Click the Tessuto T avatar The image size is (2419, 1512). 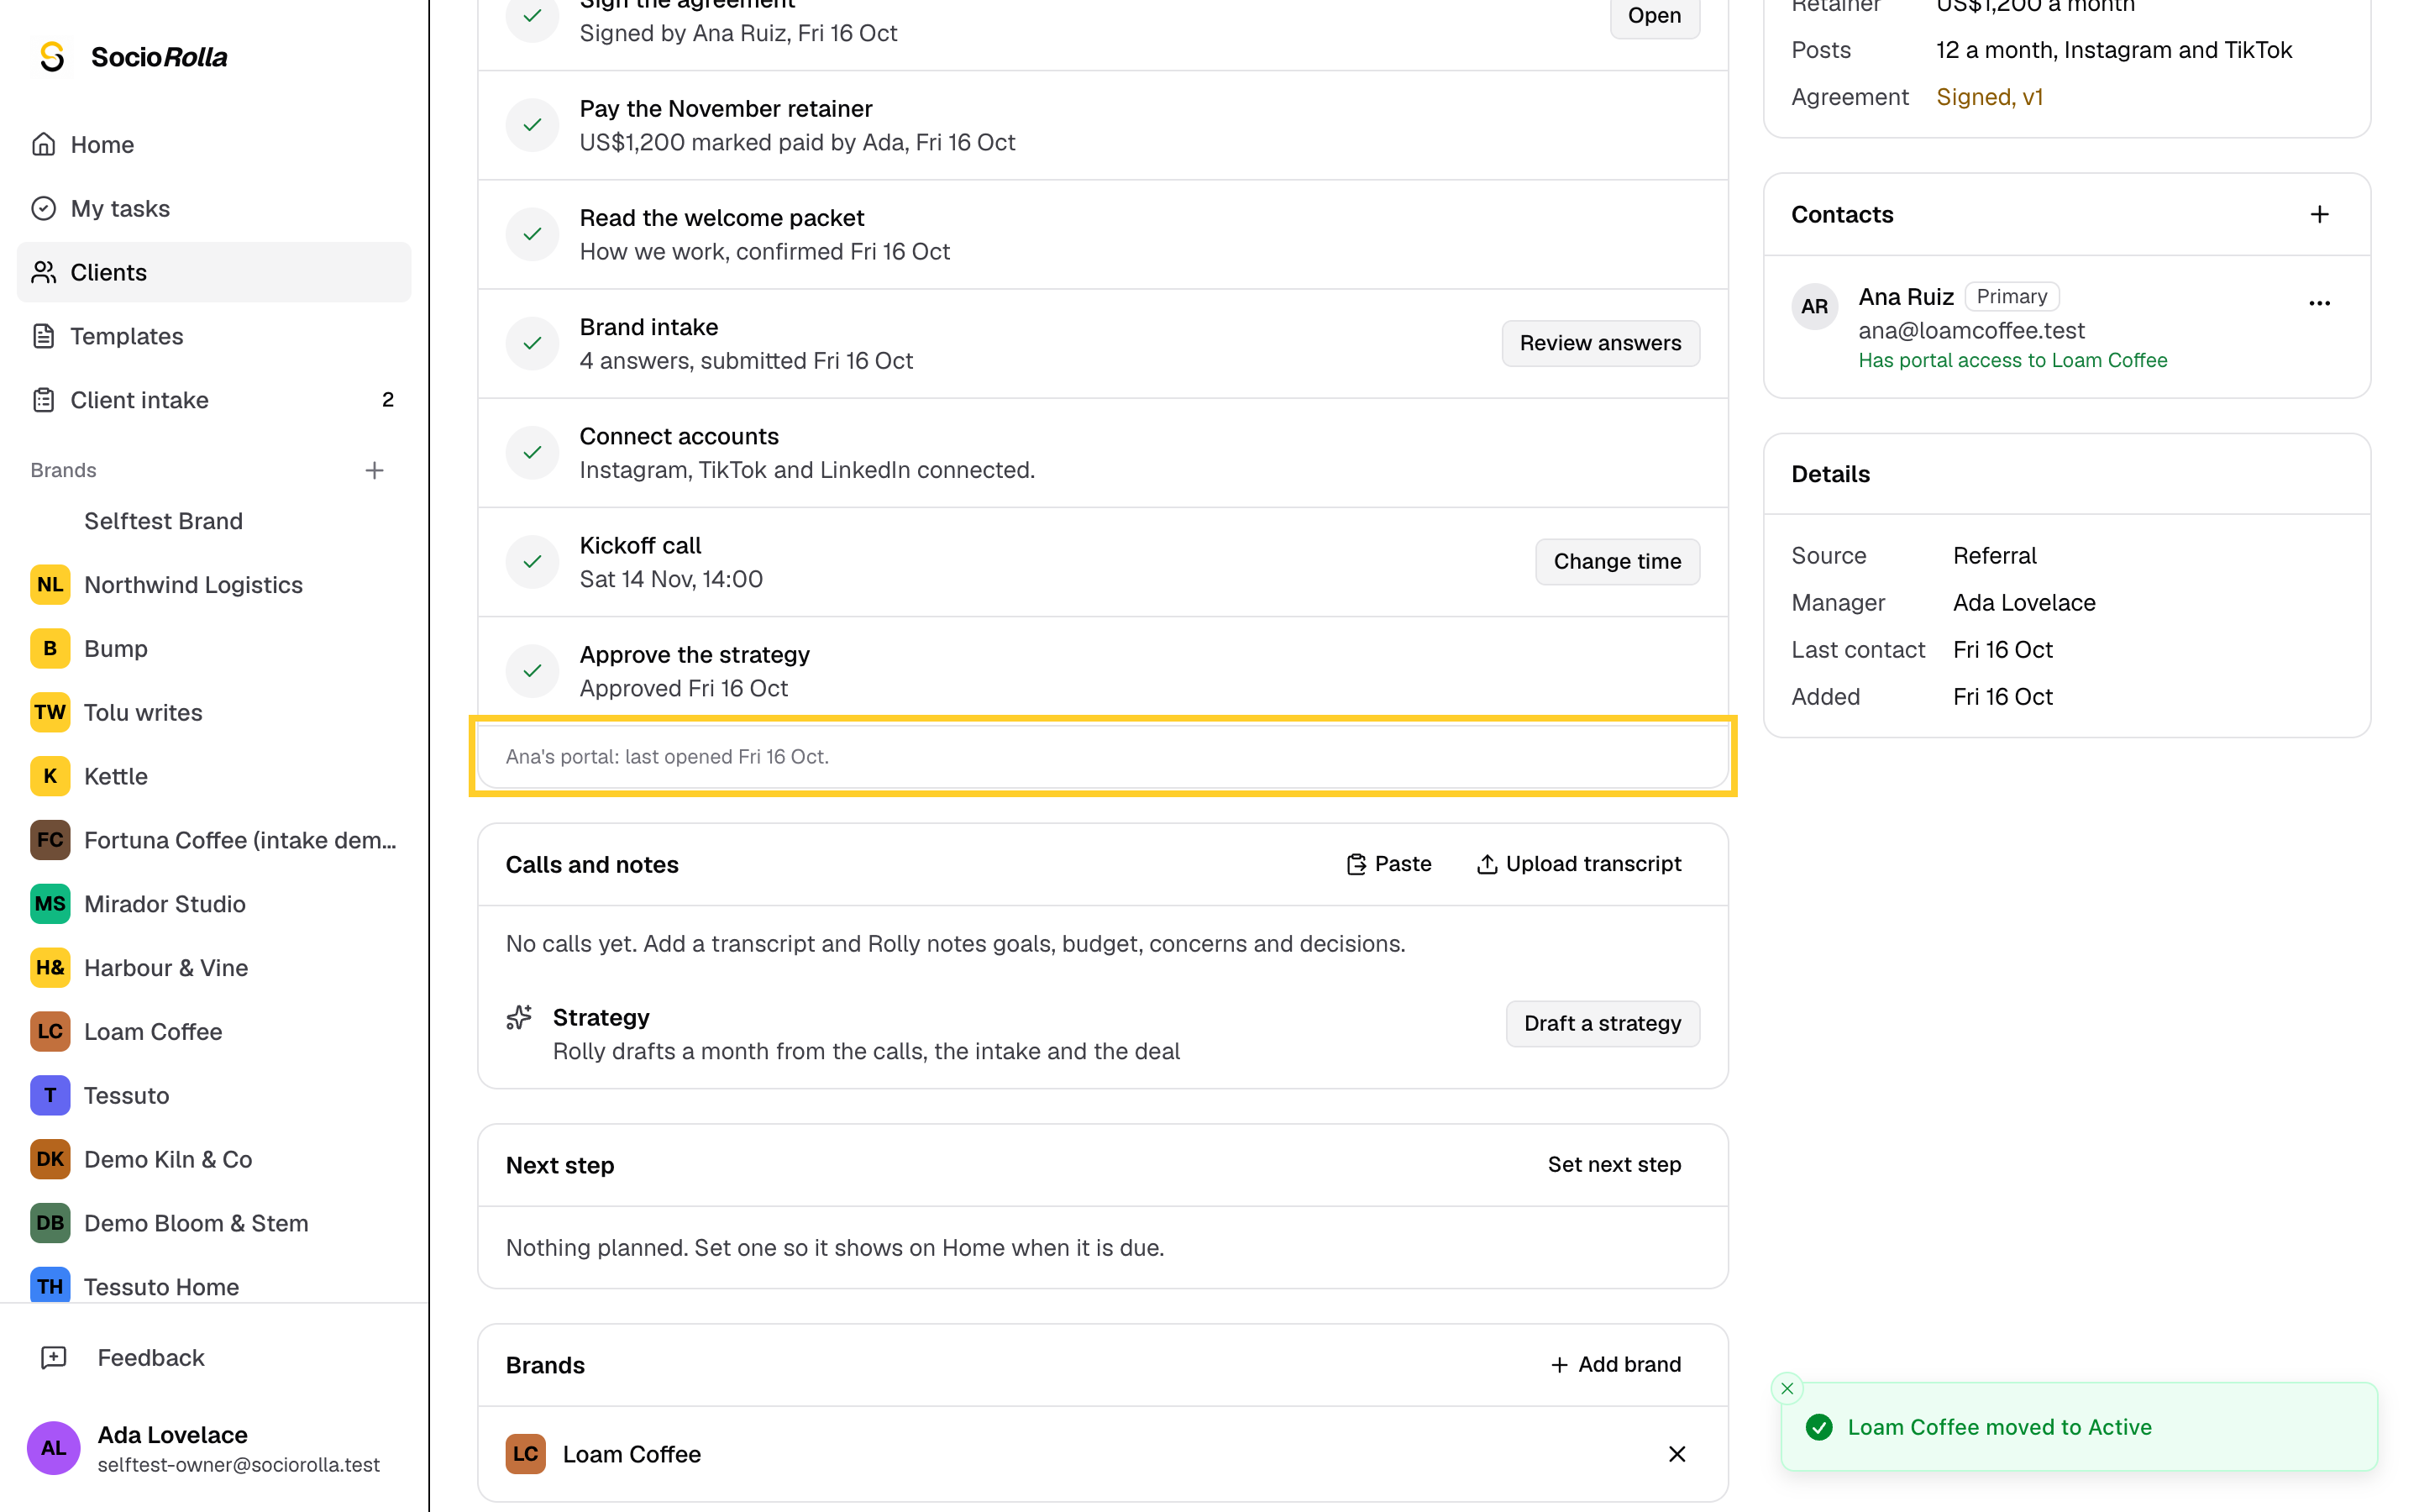pos(50,1095)
